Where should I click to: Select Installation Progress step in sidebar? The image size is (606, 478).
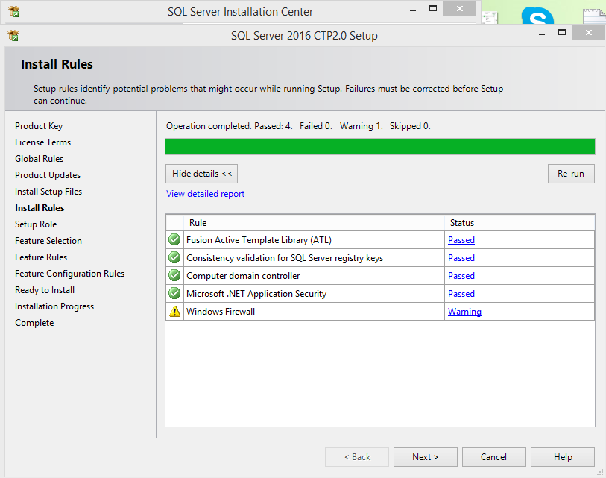[54, 306]
